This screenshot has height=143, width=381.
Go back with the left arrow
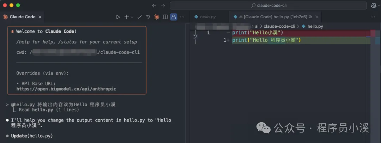(x=154, y=6)
